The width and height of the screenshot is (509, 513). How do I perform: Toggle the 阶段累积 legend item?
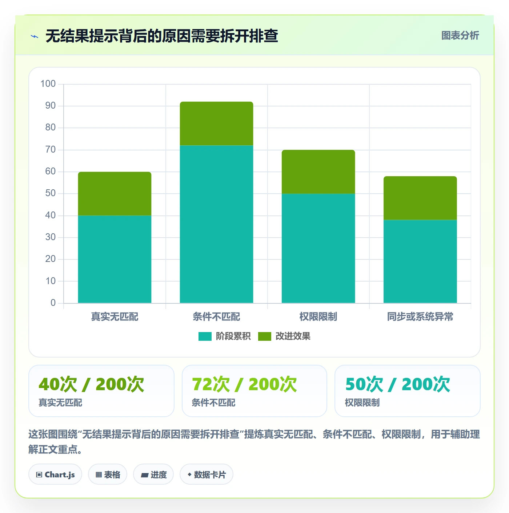point(224,336)
